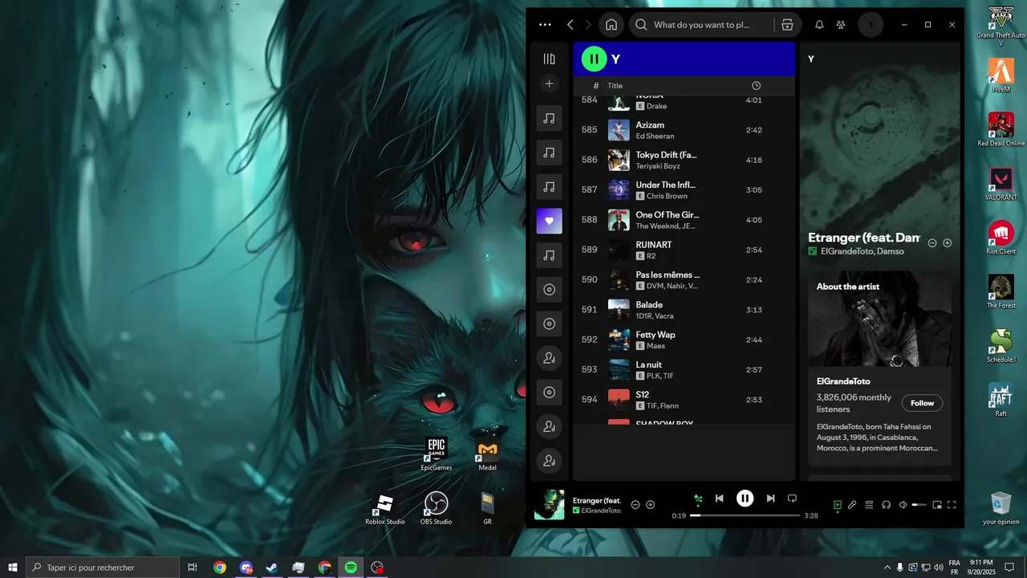This screenshot has width=1027, height=578.
Task: Click plus icon beside Etranger in right panel
Action: (x=947, y=242)
